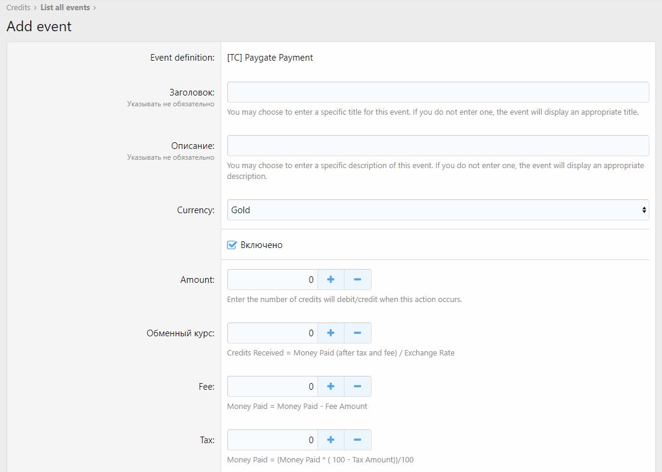Increment the Tax value using plus

click(x=331, y=440)
